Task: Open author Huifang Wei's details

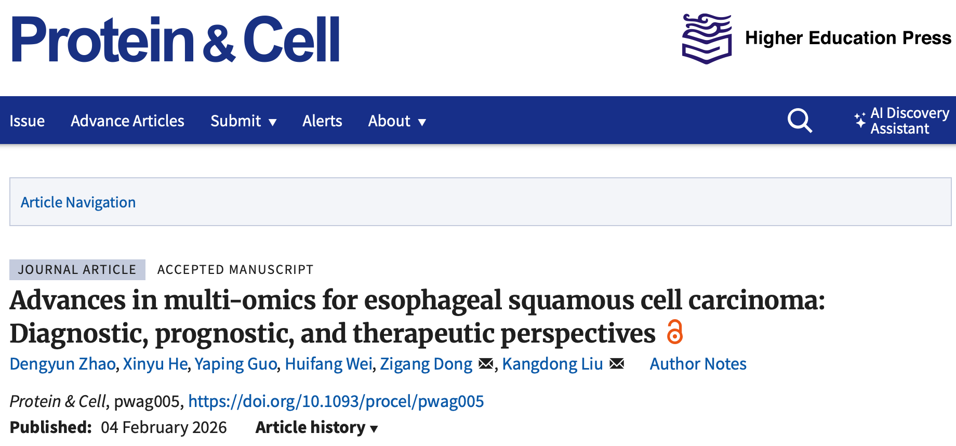Action: 328,364
